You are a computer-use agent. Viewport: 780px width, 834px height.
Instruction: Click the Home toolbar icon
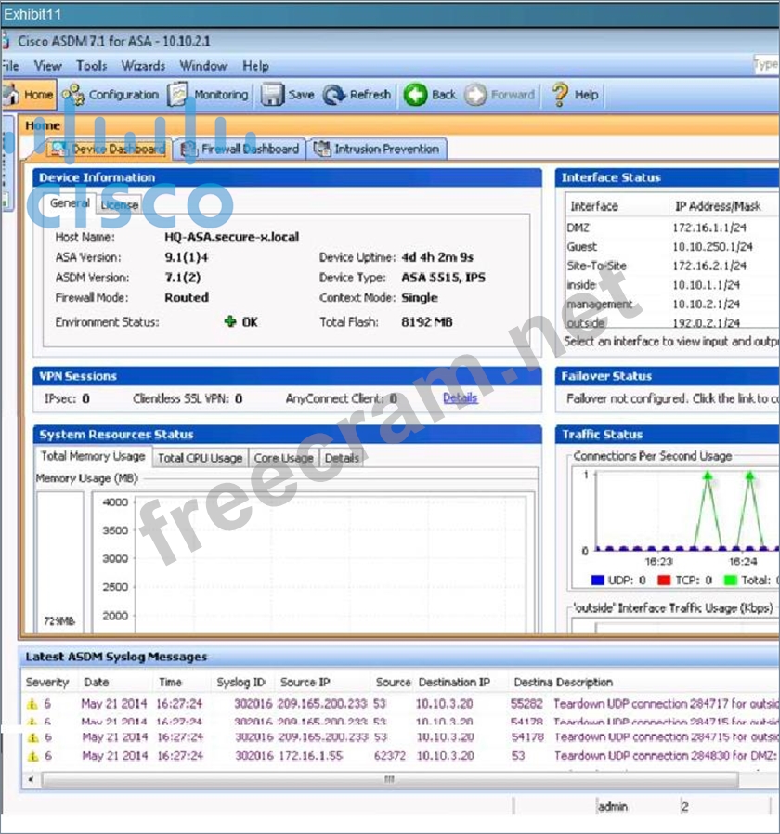(12, 95)
